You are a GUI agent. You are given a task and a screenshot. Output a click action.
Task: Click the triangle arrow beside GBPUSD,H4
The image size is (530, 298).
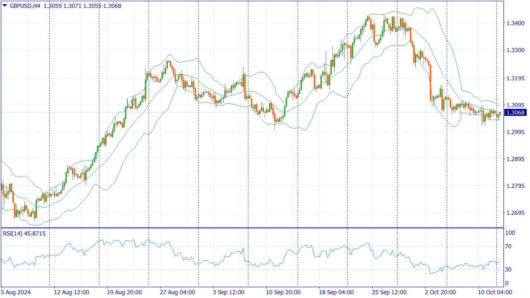(5, 6)
